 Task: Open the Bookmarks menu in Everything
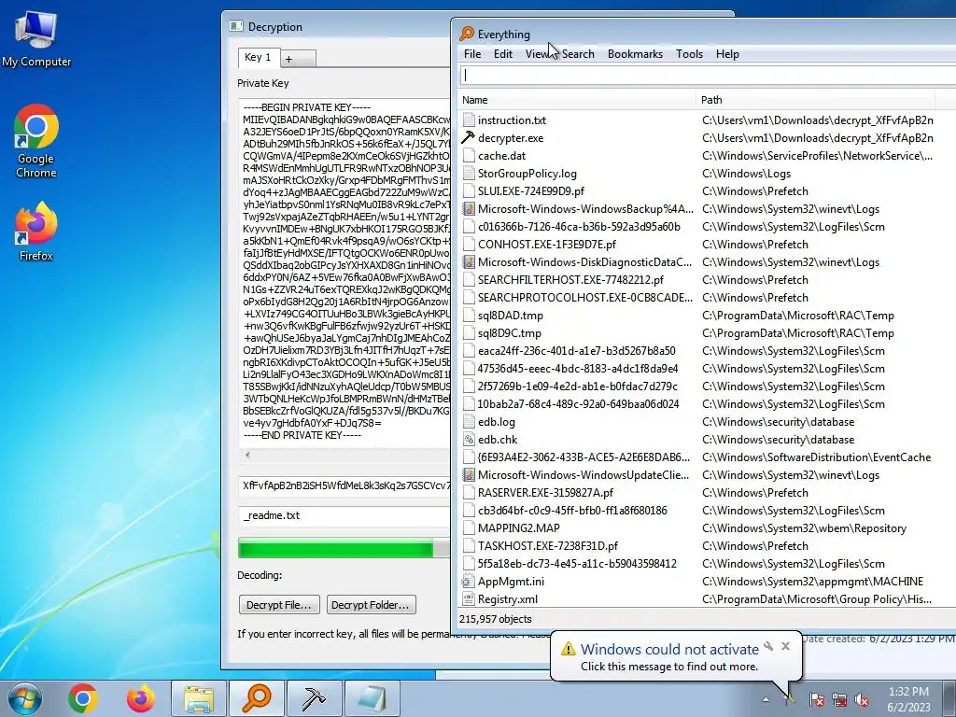tap(635, 53)
